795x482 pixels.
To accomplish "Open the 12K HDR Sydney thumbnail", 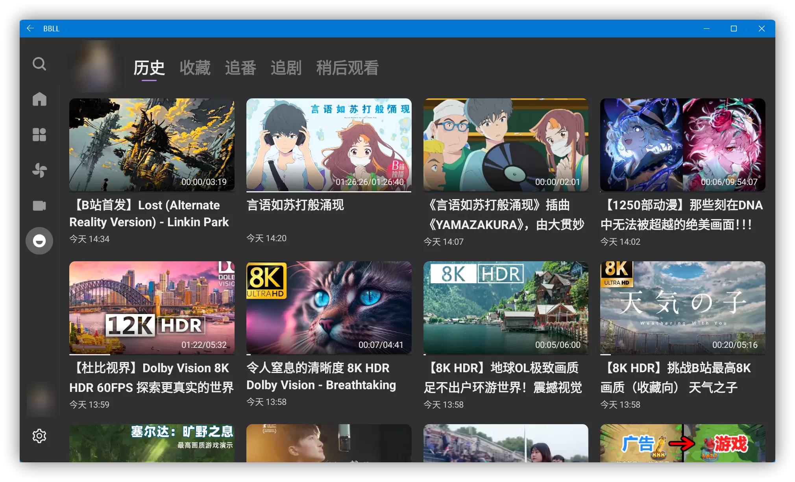I will [152, 308].
